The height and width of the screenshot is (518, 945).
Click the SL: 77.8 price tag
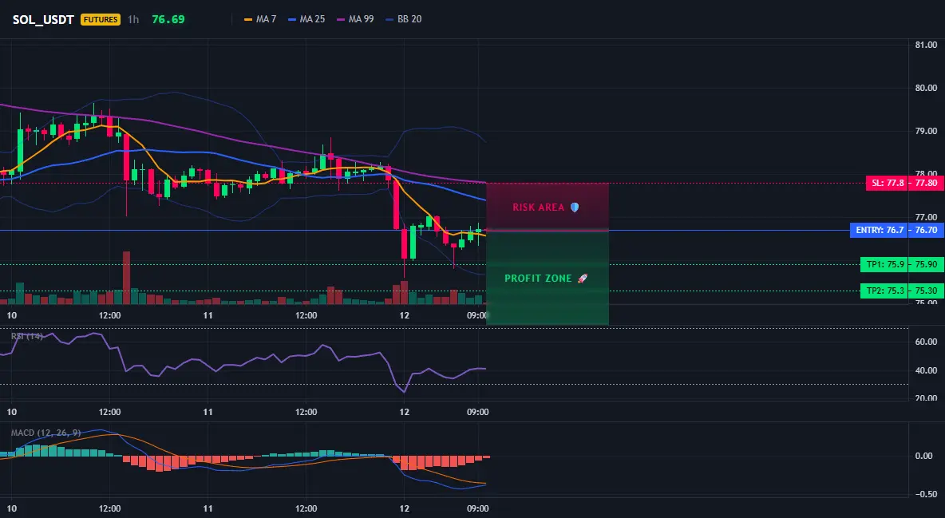[887, 183]
